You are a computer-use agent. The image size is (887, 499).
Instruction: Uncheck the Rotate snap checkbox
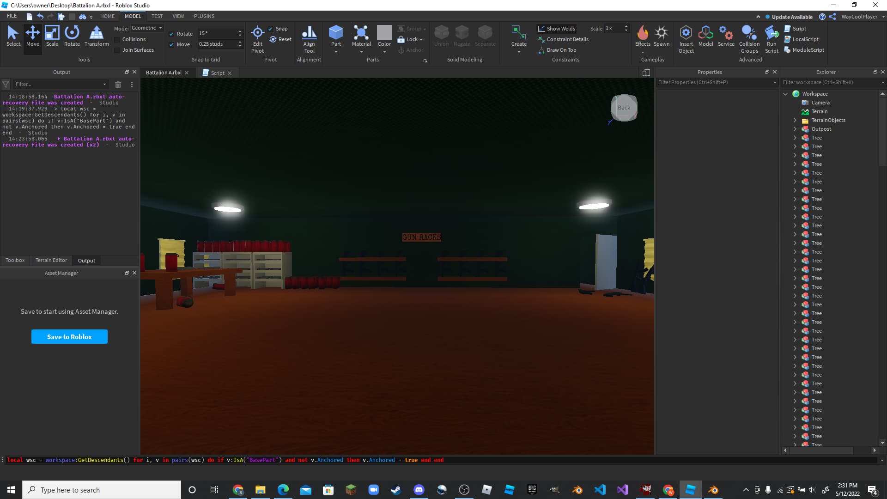[x=171, y=33]
